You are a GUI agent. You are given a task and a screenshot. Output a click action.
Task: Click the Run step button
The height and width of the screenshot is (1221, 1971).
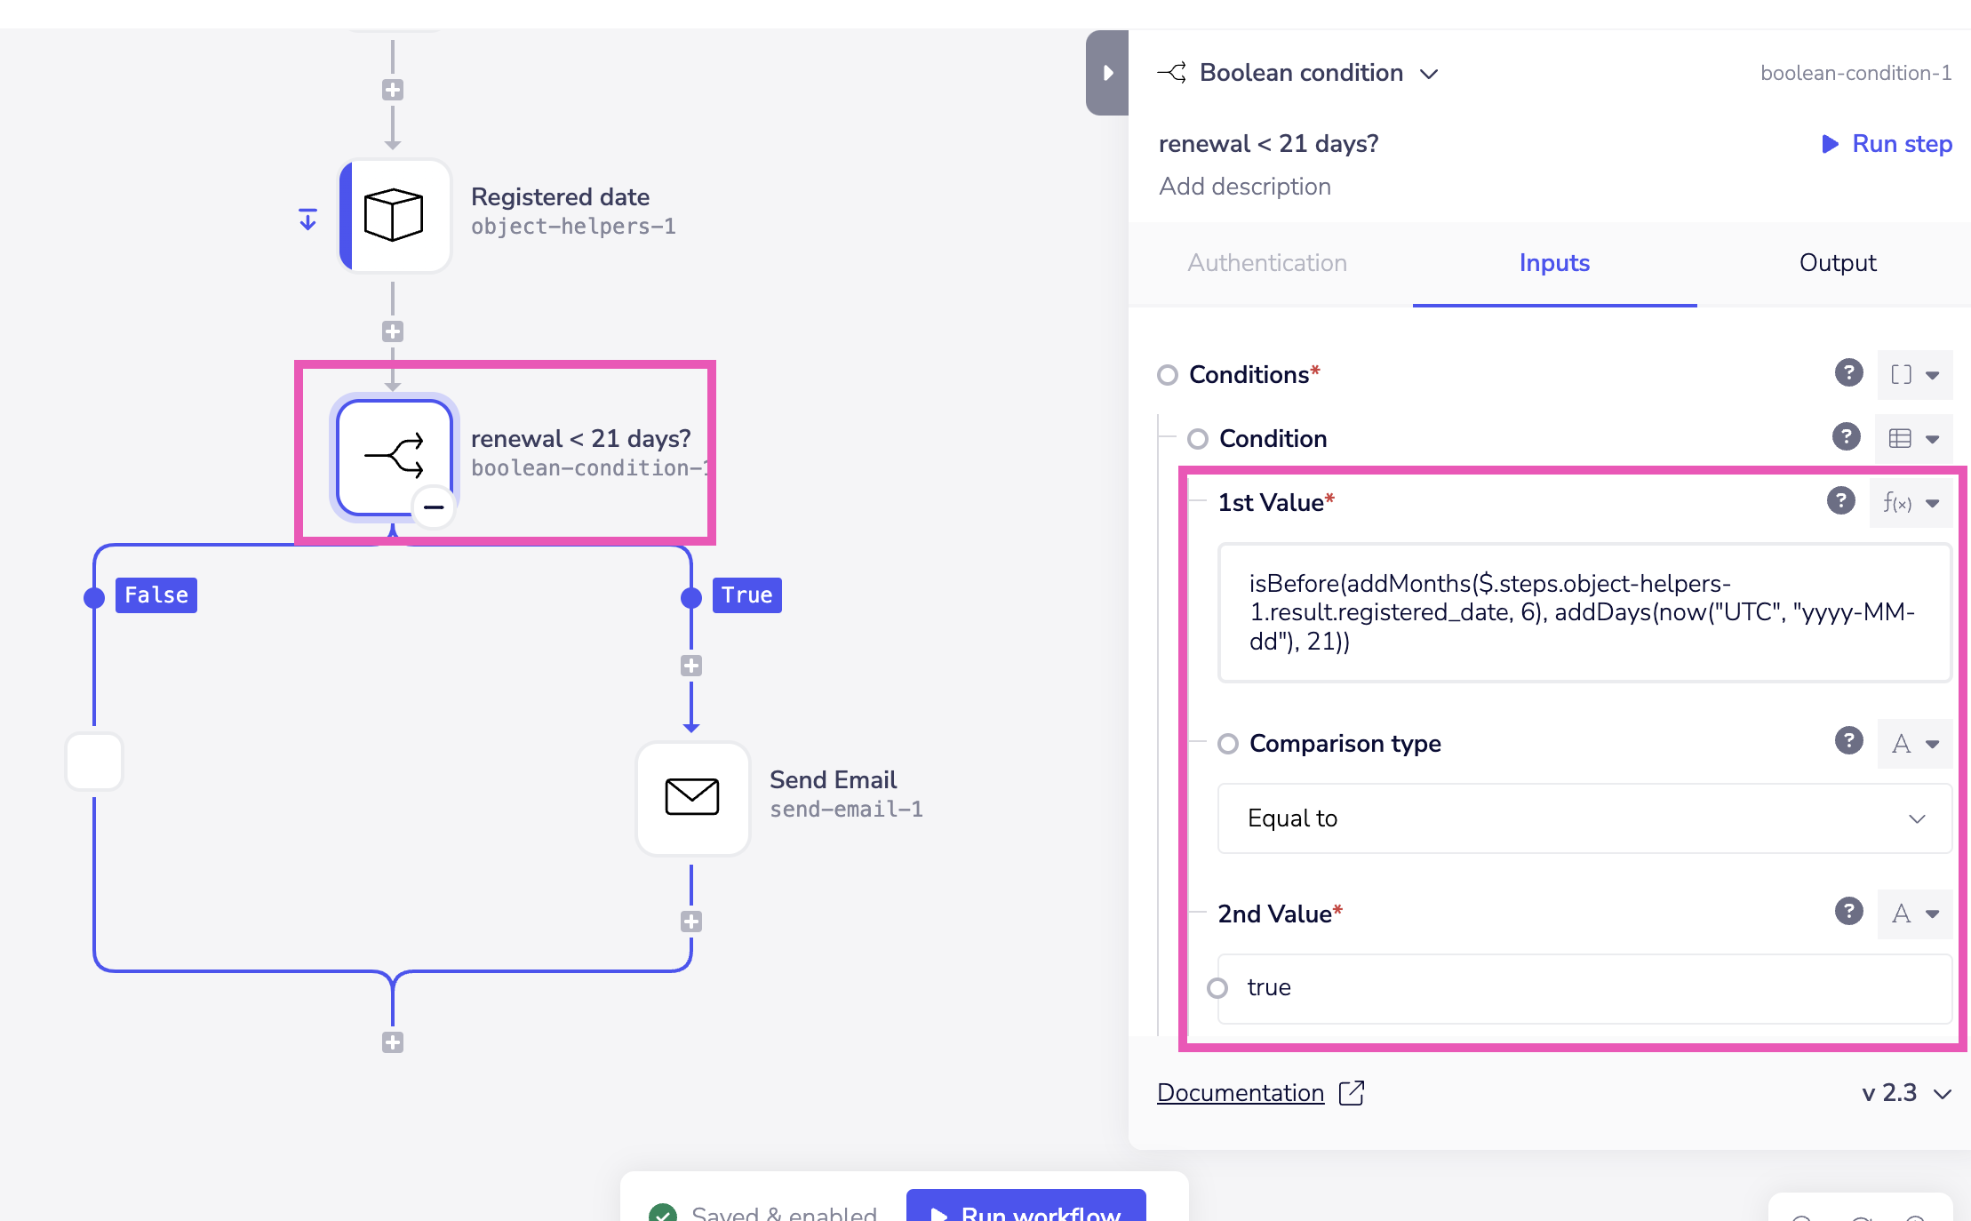click(x=1887, y=144)
